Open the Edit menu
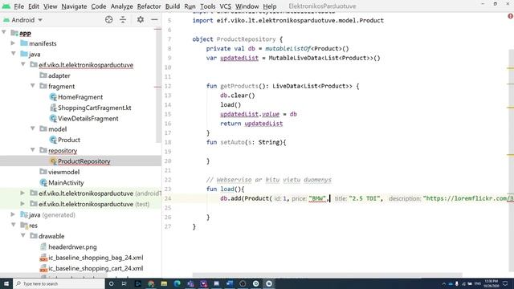This screenshot has height=289, width=514. (x=34, y=6)
